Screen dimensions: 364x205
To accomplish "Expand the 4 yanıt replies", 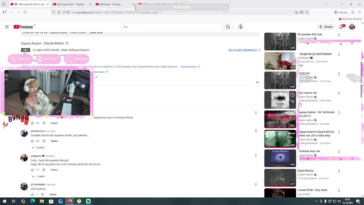I will pyautogui.click(x=38, y=147).
